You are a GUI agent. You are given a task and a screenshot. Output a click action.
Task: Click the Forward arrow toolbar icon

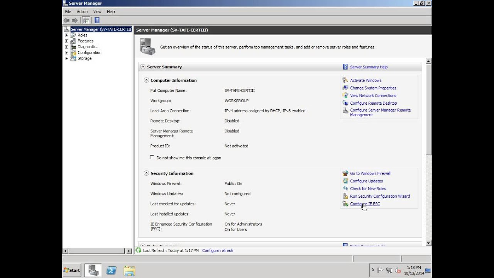pyautogui.click(x=75, y=20)
